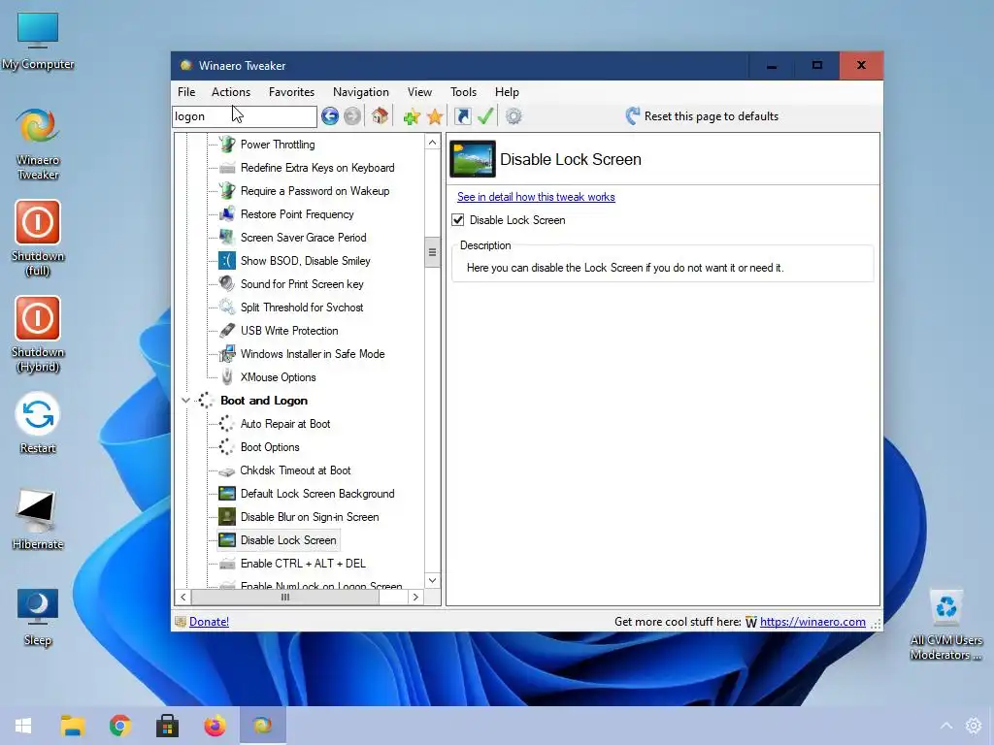
Task: Click tree scrollbar down arrow
Action: click(x=432, y=580)
